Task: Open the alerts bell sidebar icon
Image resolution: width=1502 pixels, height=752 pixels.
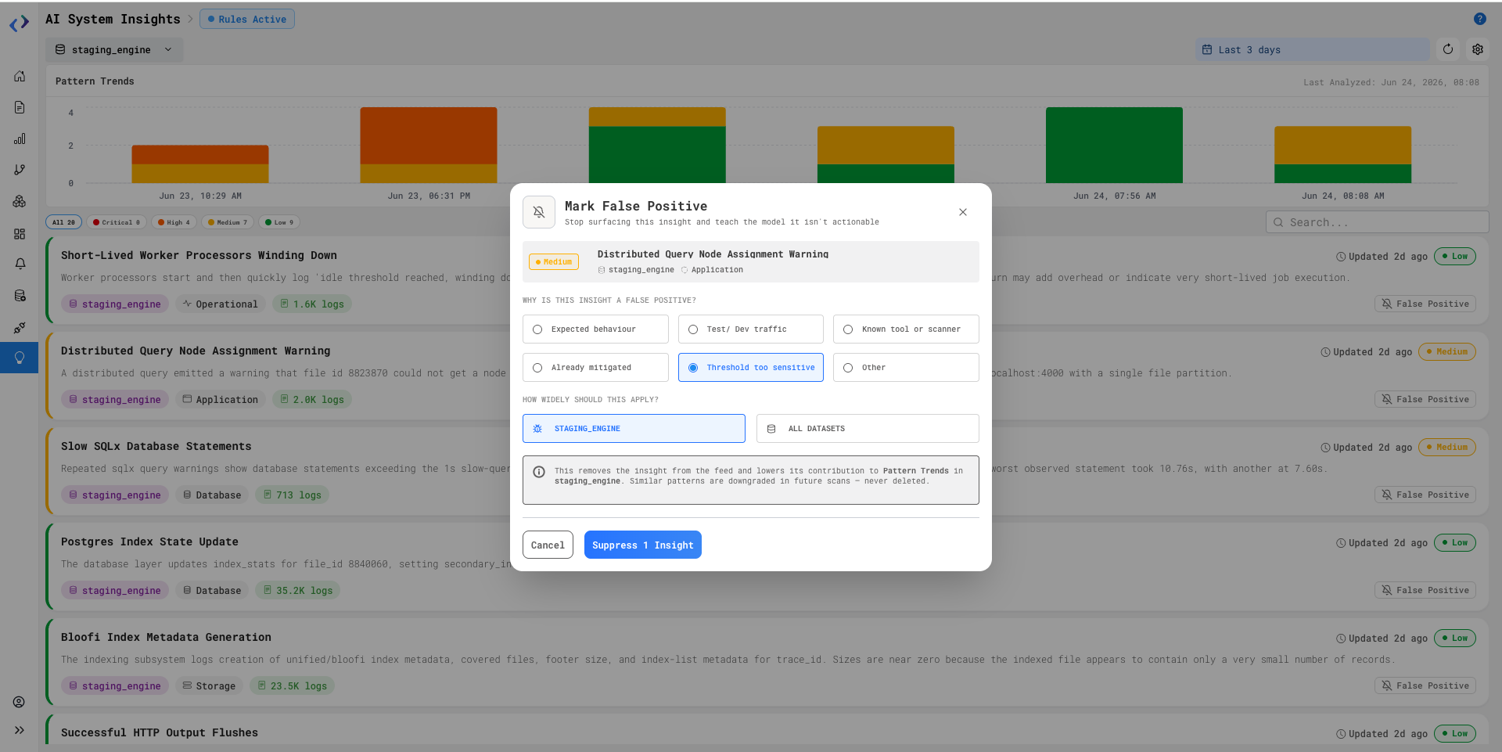Action: point(20,264)
